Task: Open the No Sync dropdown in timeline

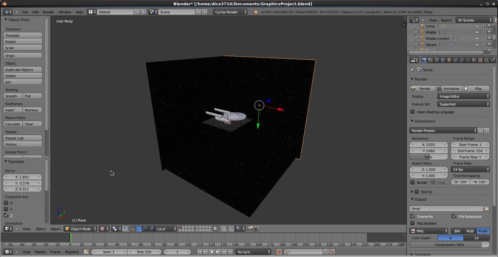Action: [253, 252]
